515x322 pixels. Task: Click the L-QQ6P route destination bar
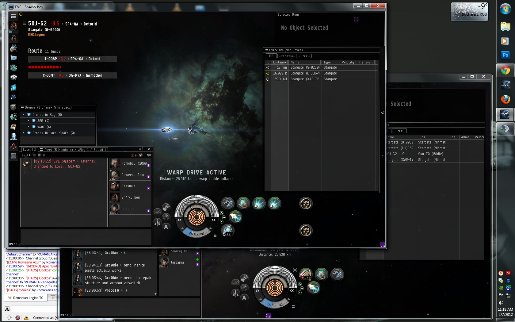[73, 59]
